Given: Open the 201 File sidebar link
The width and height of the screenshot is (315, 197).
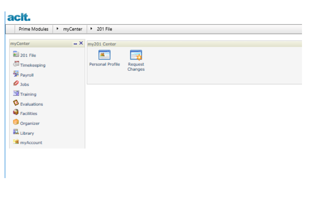Looking at the screenshot, I should coord(28,55).
